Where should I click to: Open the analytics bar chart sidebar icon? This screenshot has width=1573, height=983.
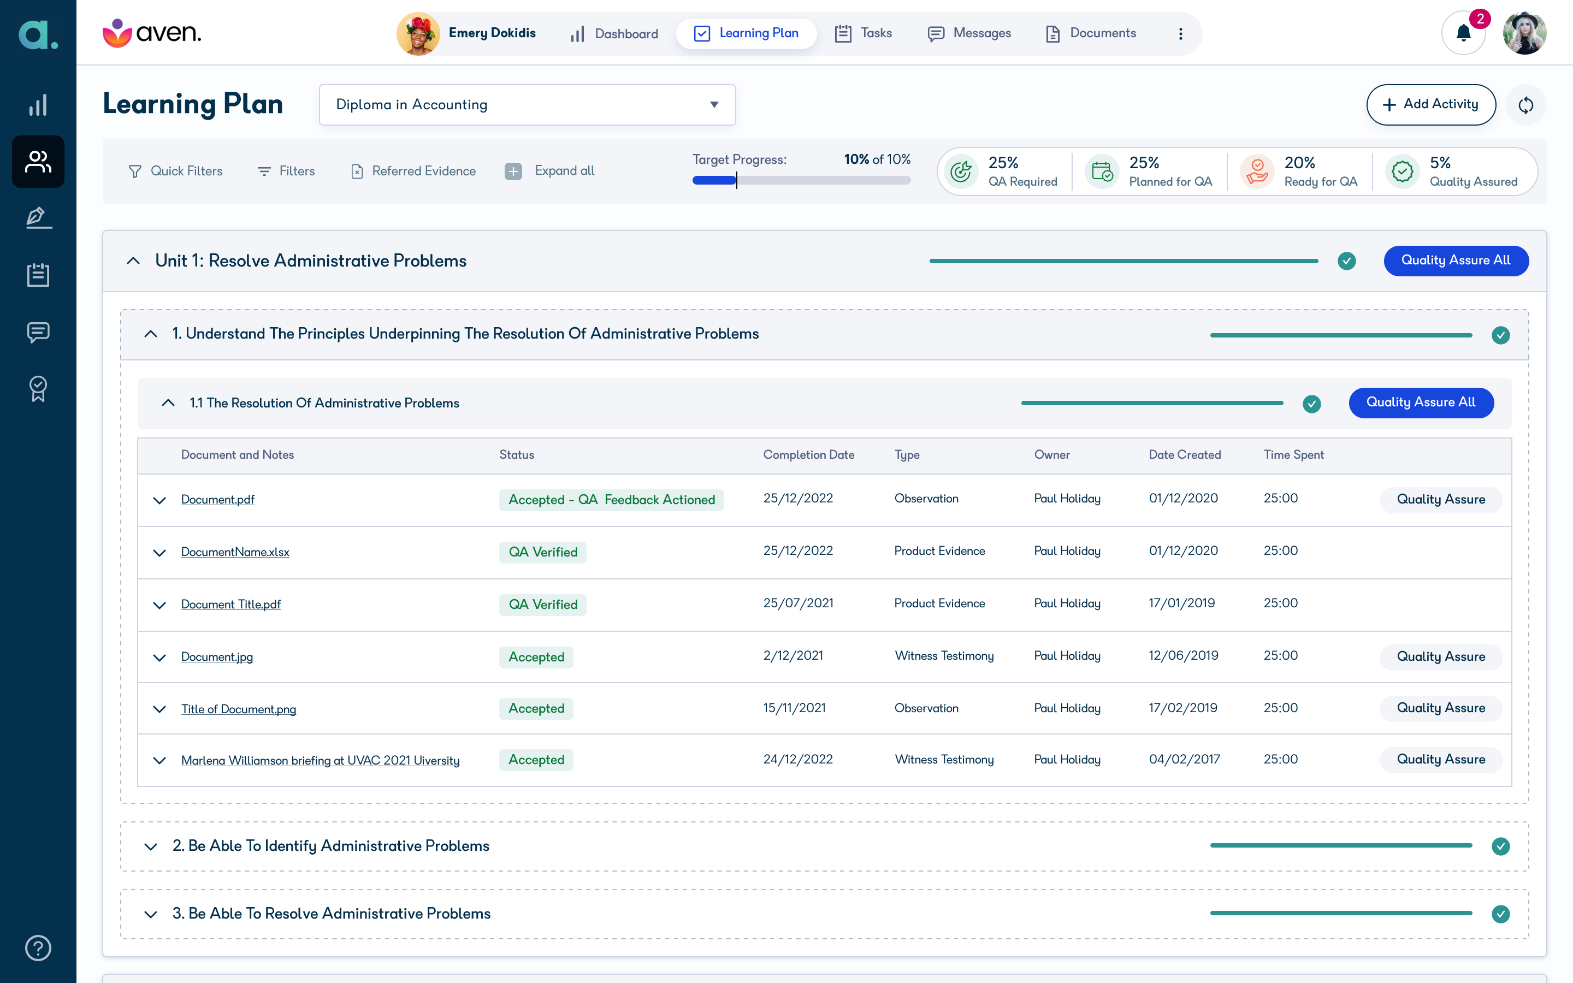[x=38, y=105]
